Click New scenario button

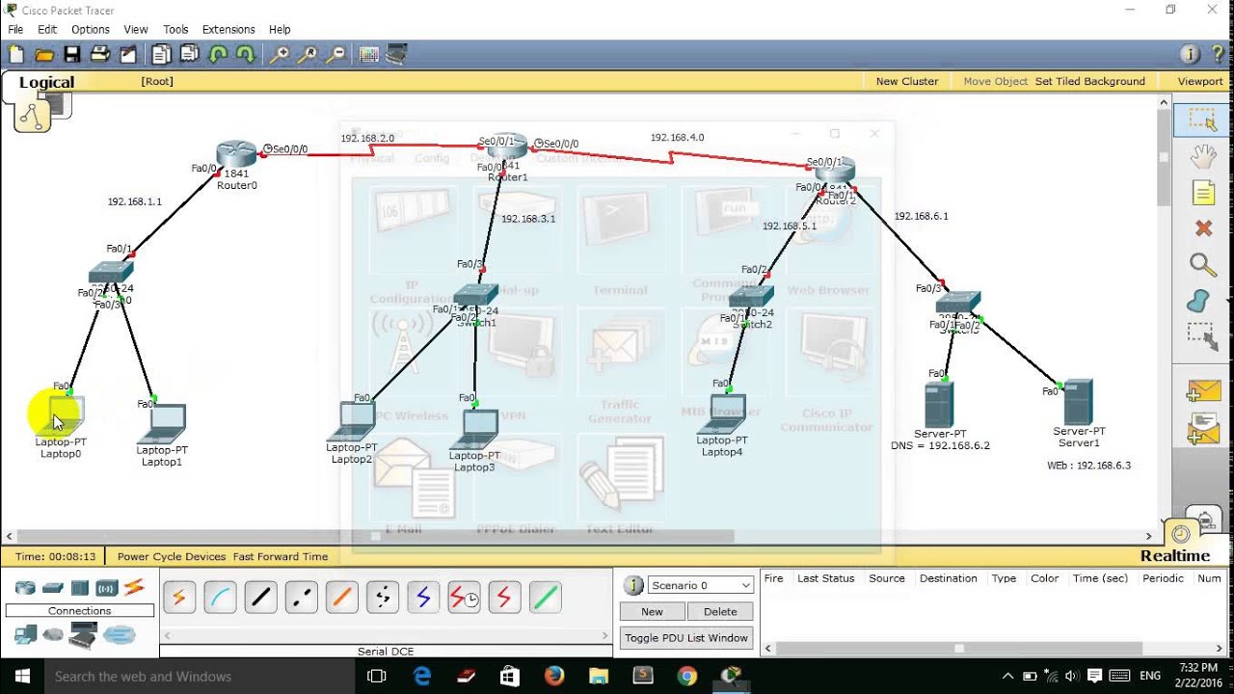coord(652,612)
